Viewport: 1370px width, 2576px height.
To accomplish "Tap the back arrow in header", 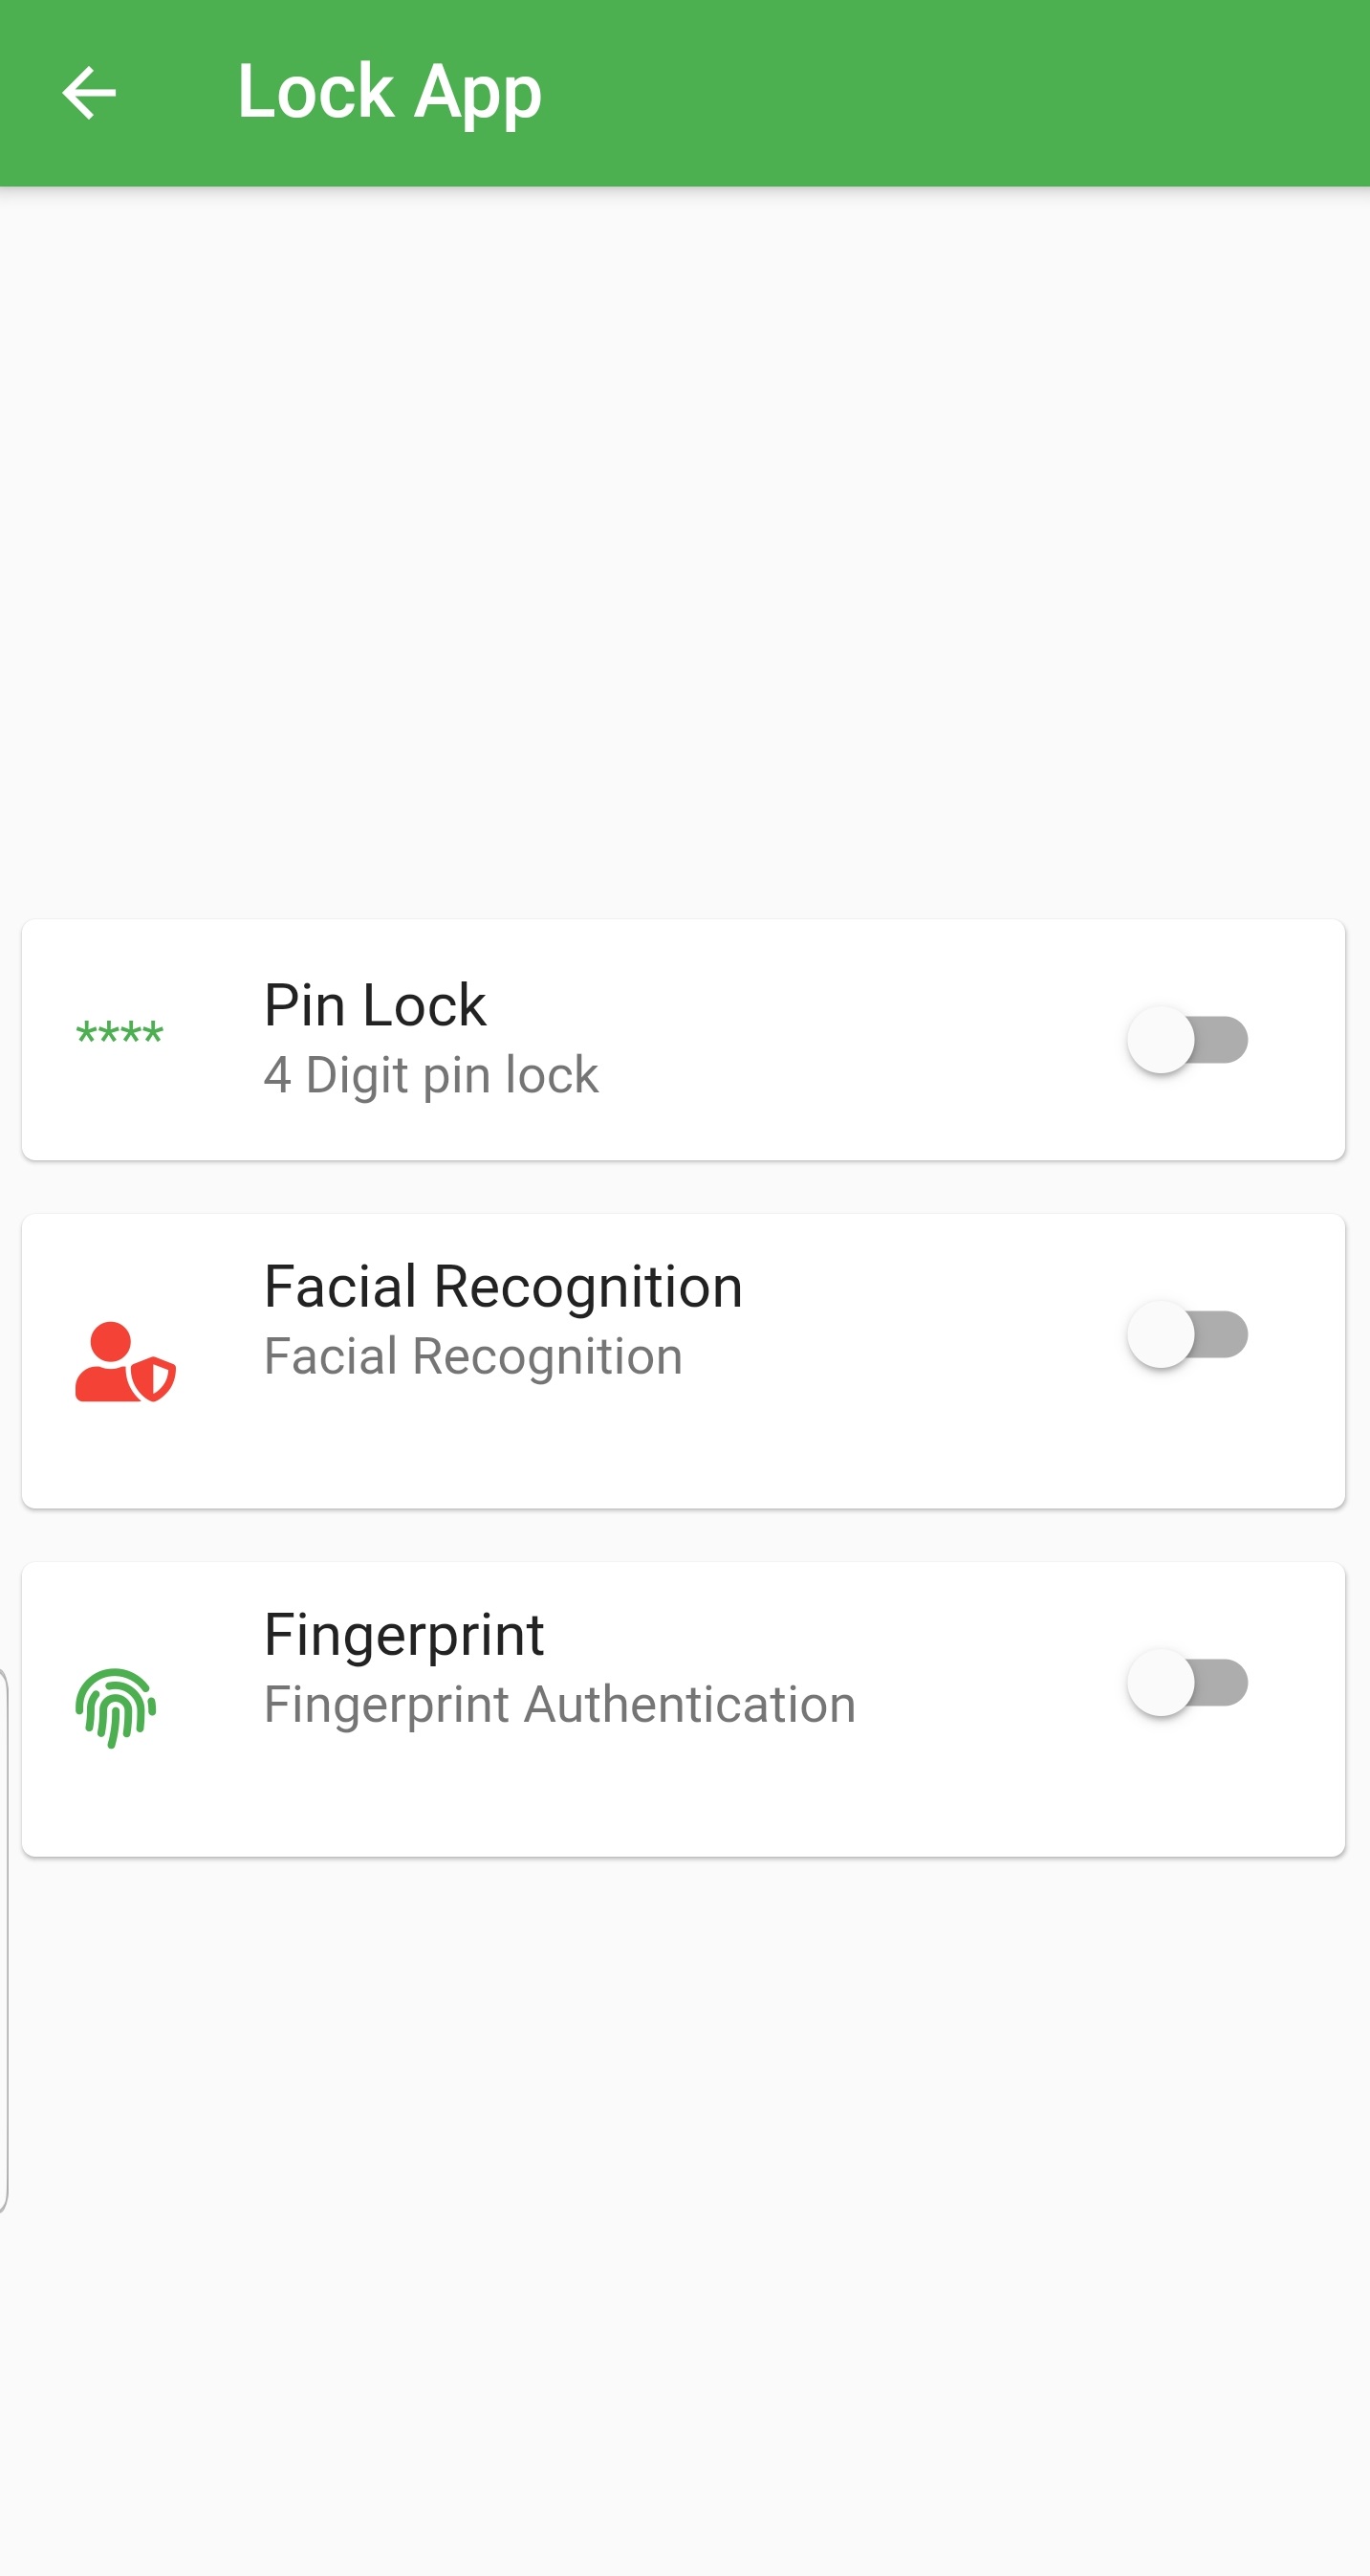I will click(89, 93).
